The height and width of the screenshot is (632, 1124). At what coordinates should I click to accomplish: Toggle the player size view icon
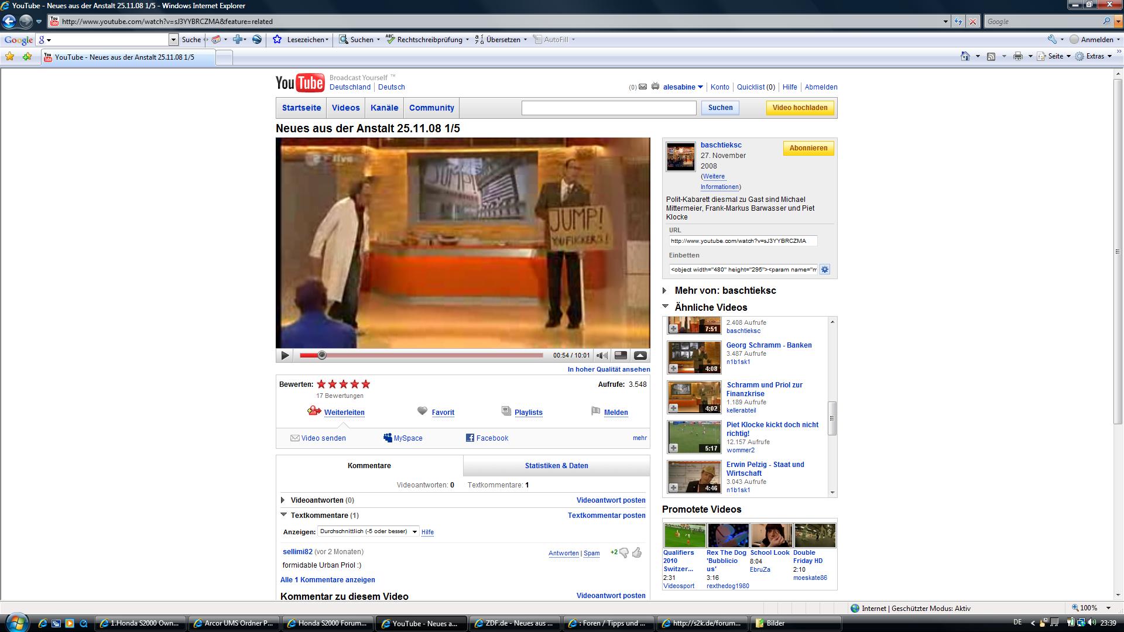coord(621,355)
